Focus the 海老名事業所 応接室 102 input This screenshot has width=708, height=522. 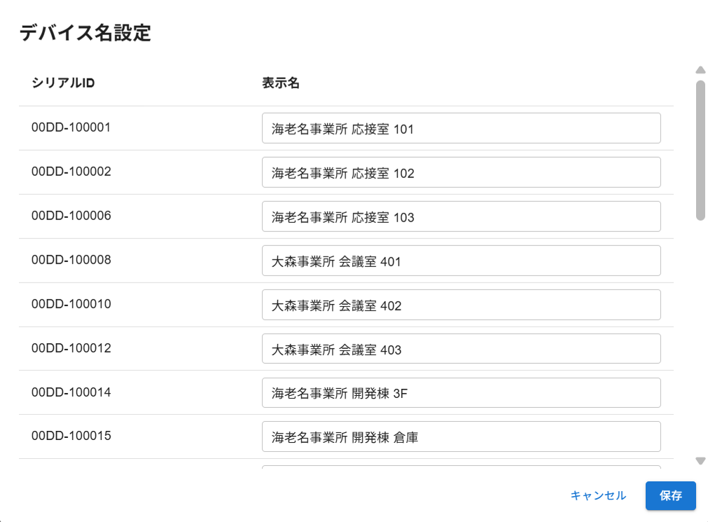coord(461,172)
